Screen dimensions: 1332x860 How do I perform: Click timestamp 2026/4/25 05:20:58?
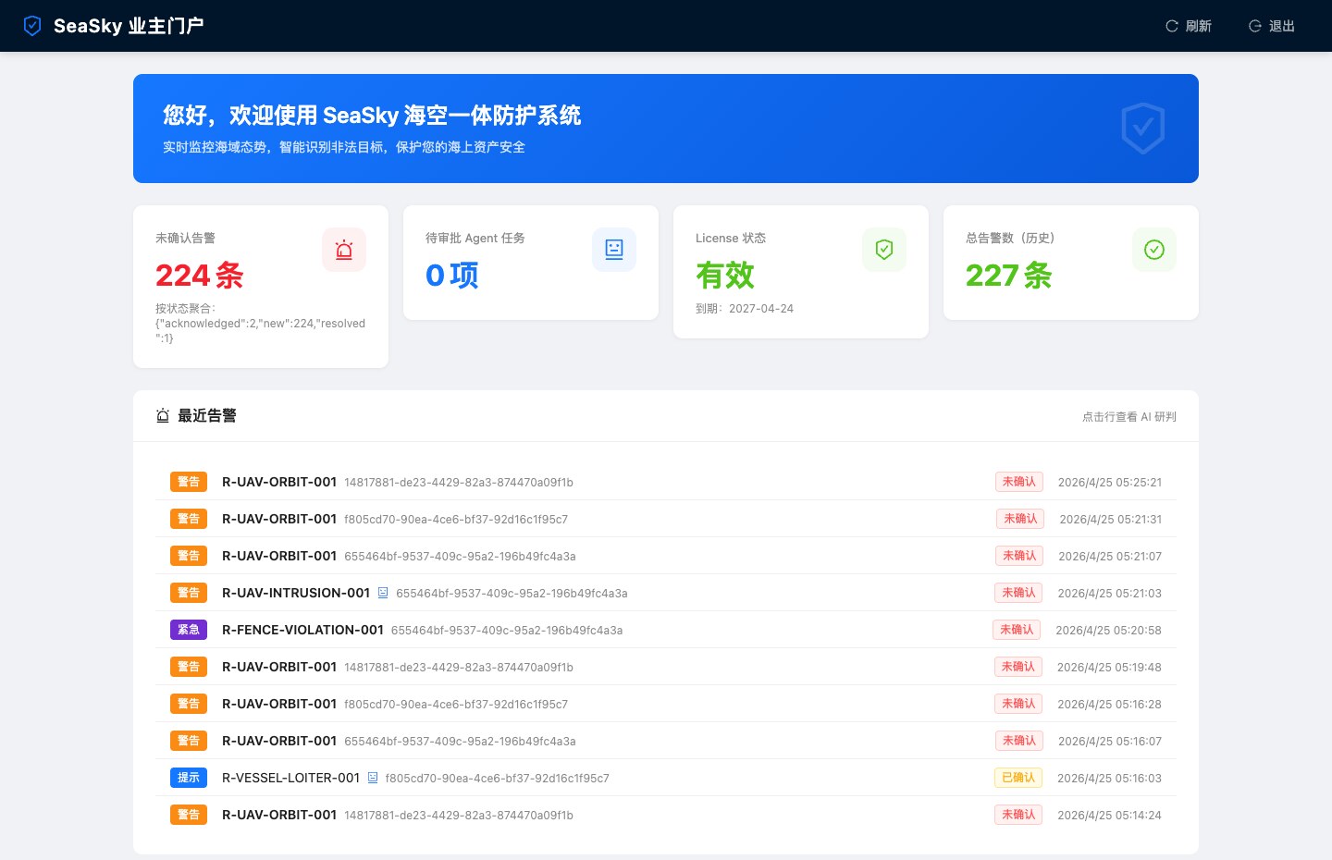tap(1109, 630)
